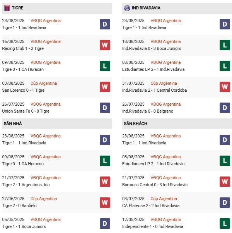
Task: Open the Cúp Argentina link dated 27/06/2025
Action: click(x=44, y=199)
